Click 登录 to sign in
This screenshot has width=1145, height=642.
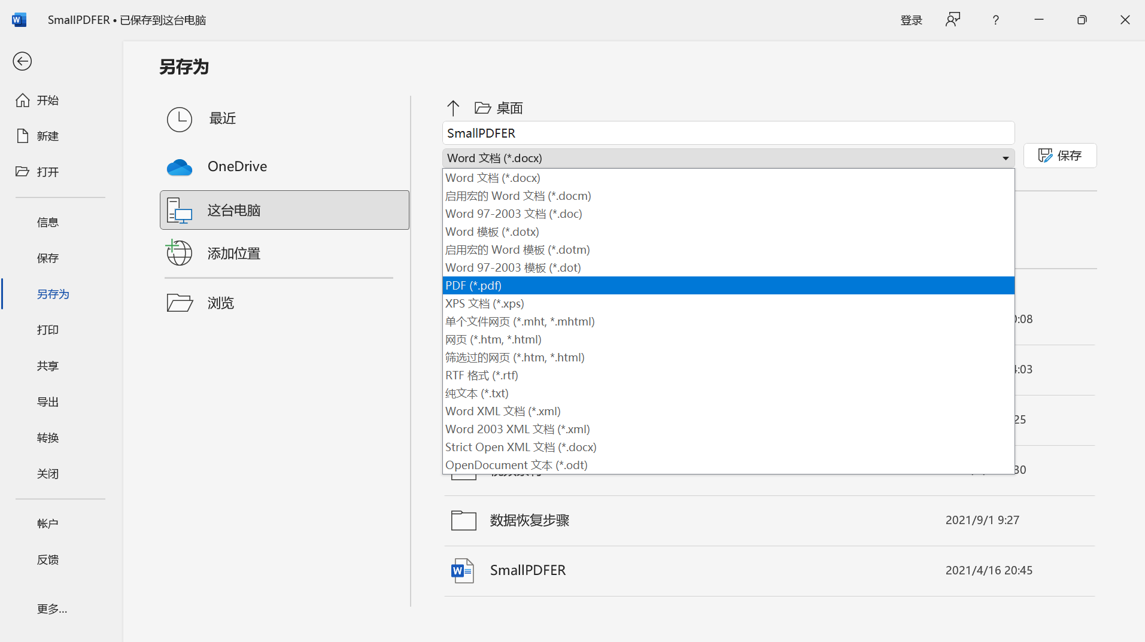click(x=911, y=20)
